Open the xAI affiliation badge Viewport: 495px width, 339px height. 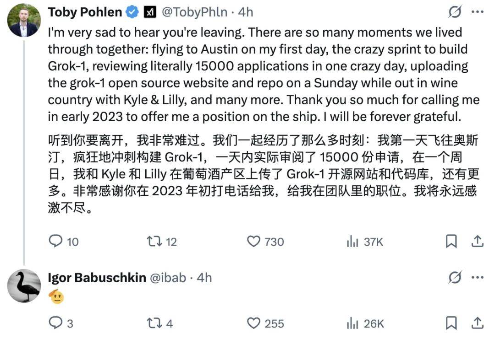tap(150, 12)
